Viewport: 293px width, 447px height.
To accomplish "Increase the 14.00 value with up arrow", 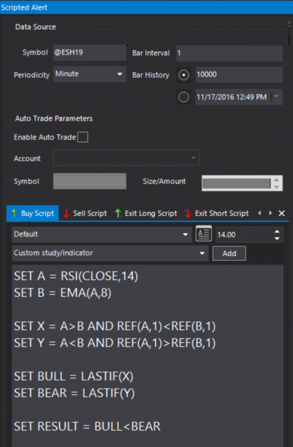I will coord(277,232).
